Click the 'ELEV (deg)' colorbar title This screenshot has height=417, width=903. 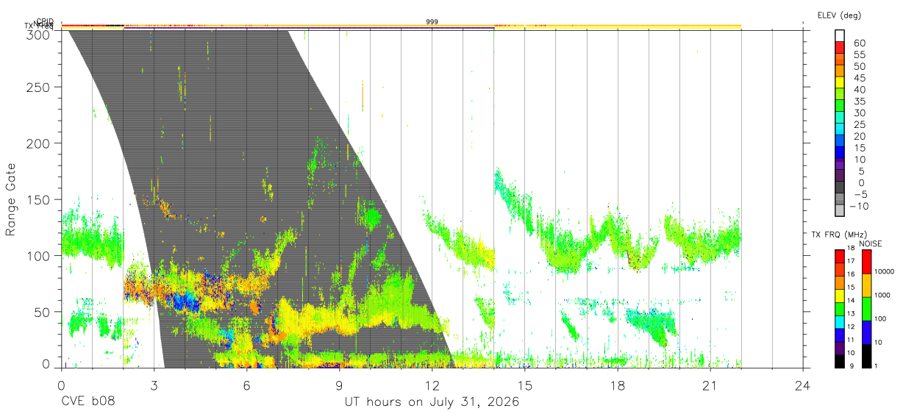(x=839, y=15)
